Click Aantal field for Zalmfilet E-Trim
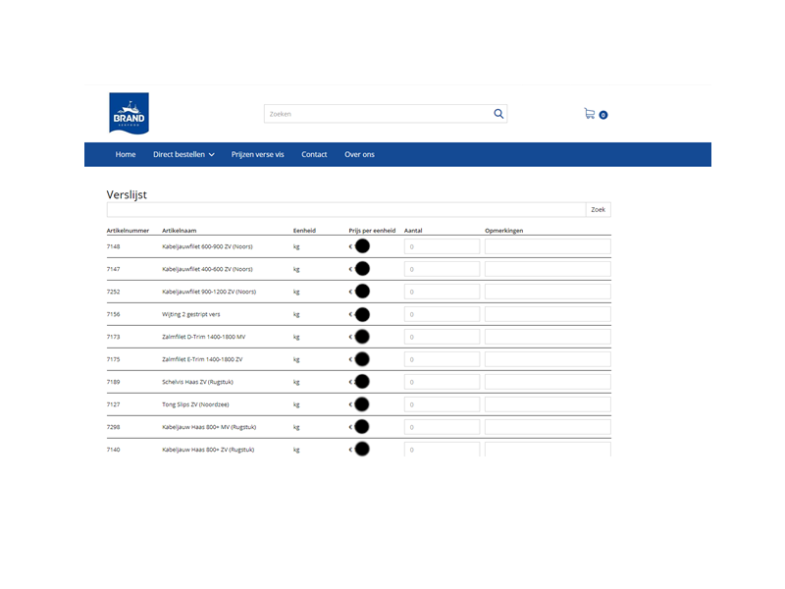 coord(443,359)
